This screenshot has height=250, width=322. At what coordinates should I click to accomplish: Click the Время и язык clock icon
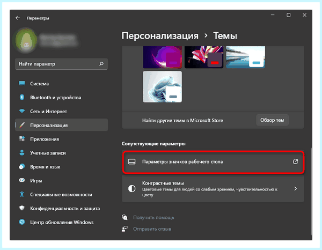click(22, 166)
